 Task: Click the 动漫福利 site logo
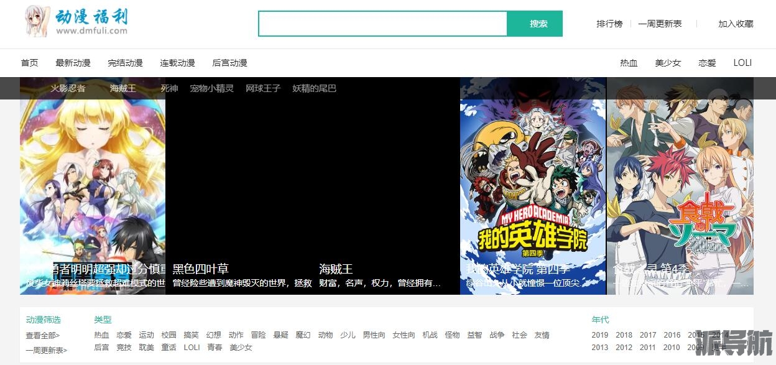click(x=76, y=22)
